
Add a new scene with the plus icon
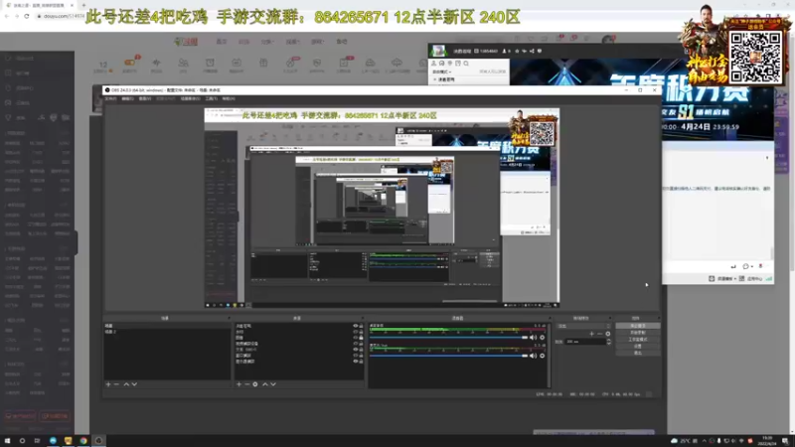point(108,384)
